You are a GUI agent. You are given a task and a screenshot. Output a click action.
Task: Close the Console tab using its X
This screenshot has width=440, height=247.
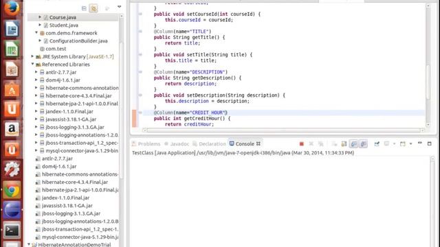[258, 143]
